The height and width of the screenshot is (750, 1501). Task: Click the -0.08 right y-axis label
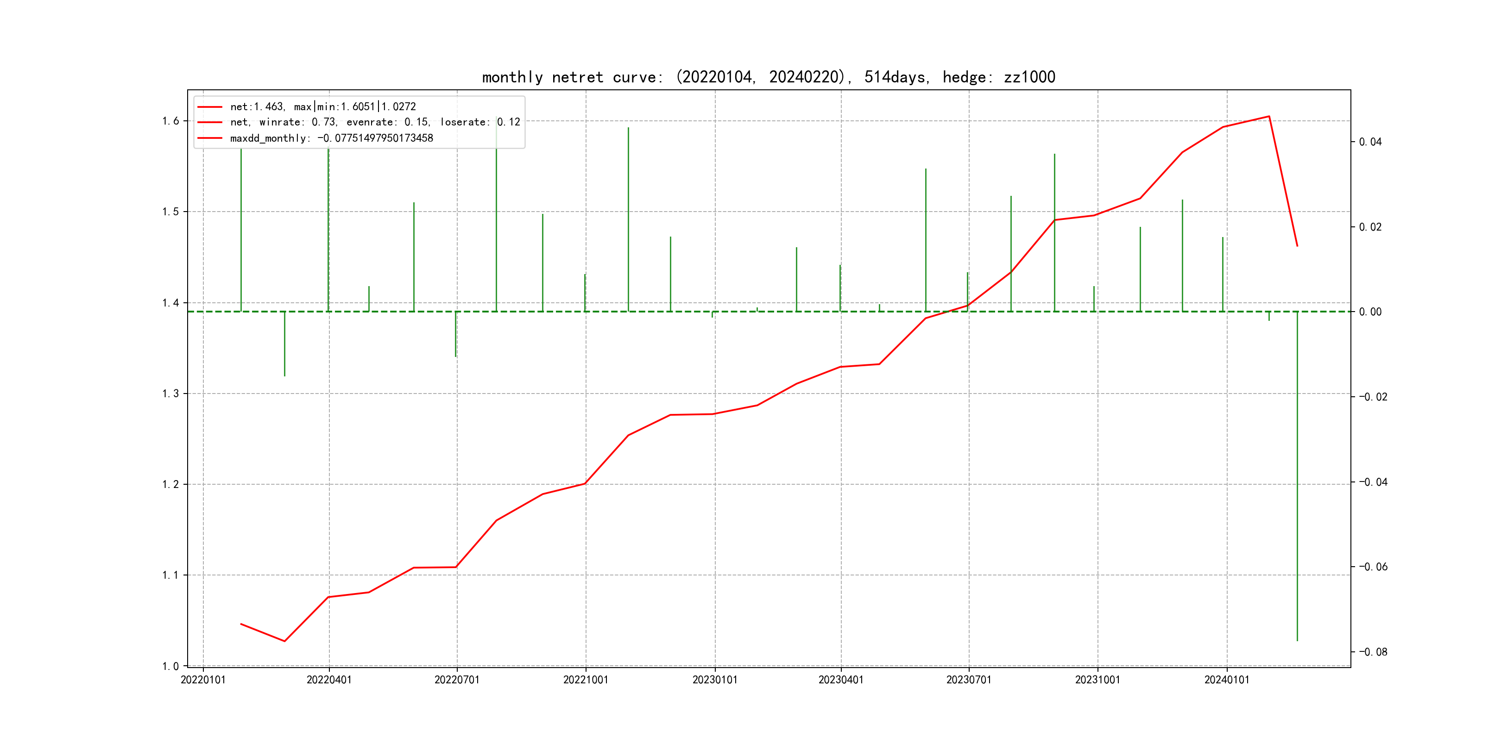[x=1373, y=651]
